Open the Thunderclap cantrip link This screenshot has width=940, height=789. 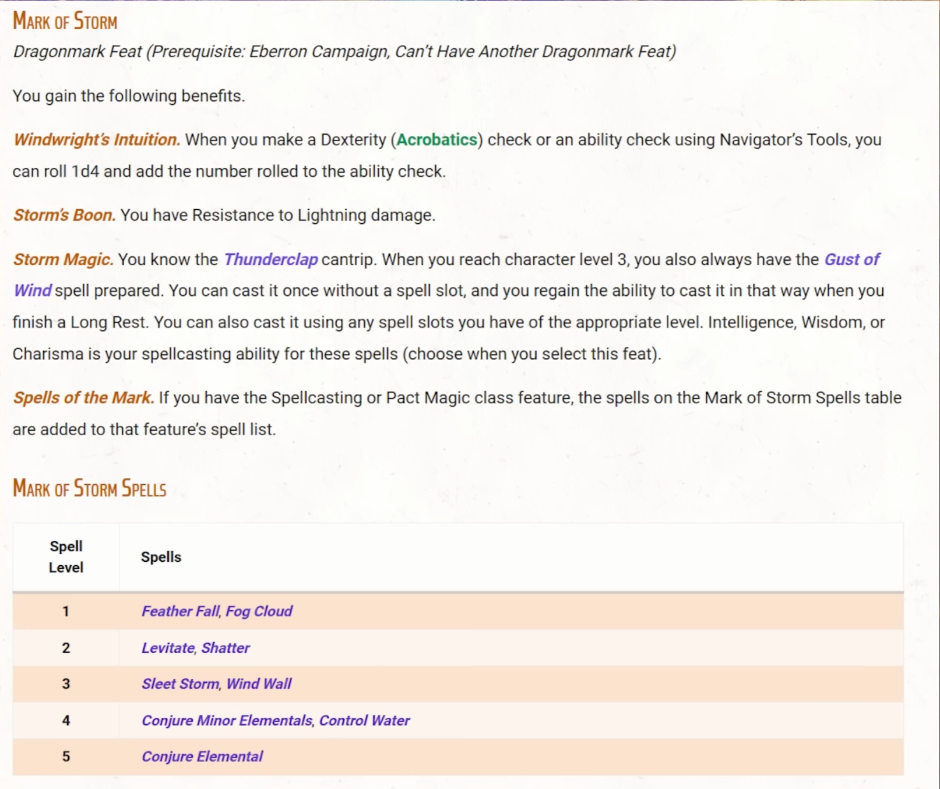(x=271, y=259)
